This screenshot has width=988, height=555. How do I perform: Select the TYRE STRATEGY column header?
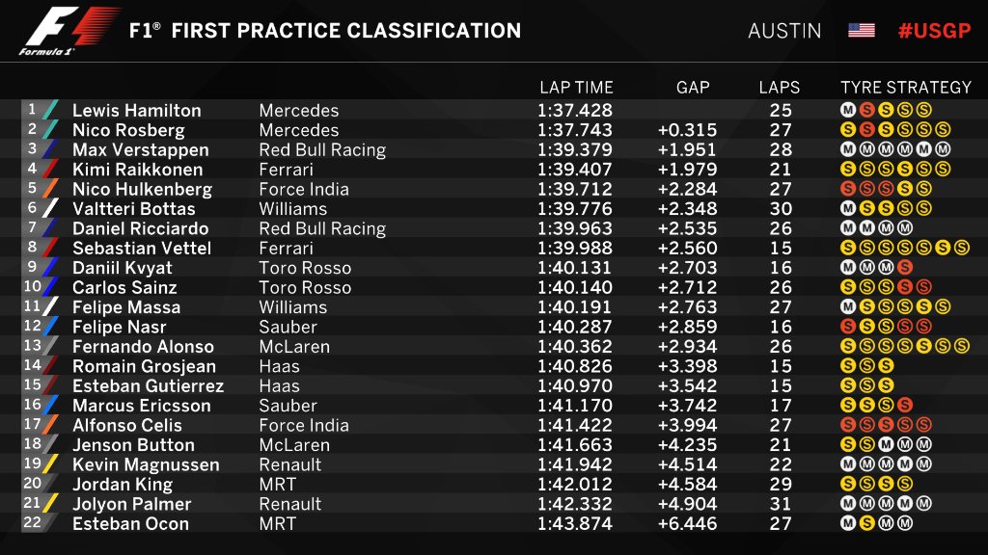(906, 88)
